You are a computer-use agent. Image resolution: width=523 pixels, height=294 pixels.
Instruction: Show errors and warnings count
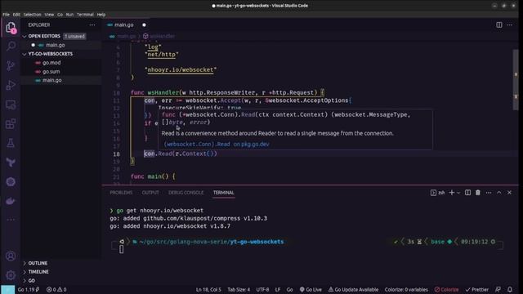[x=56, y=290]
